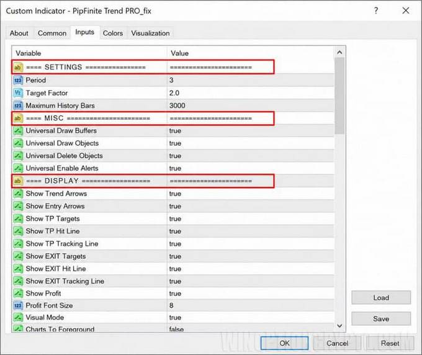Click the help question mark in title bar
The width and height of the screenshot is (422, 355).
(x=376, y=11)
